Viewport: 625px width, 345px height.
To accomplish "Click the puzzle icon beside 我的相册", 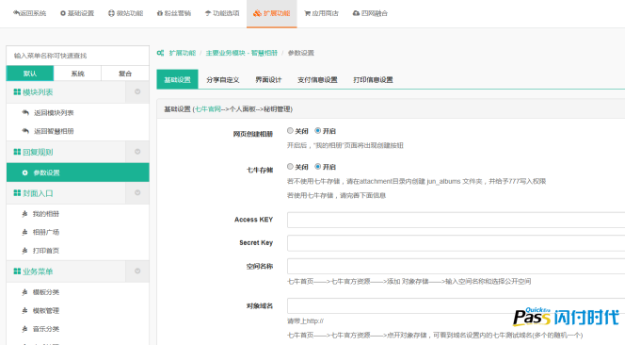I will [x=24, y=214].
